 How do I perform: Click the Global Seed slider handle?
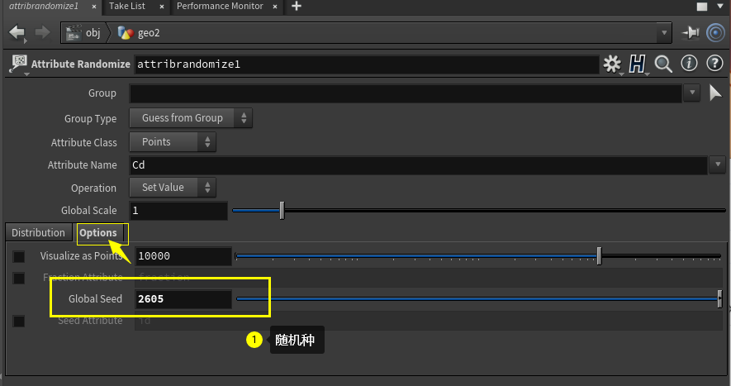719,298
